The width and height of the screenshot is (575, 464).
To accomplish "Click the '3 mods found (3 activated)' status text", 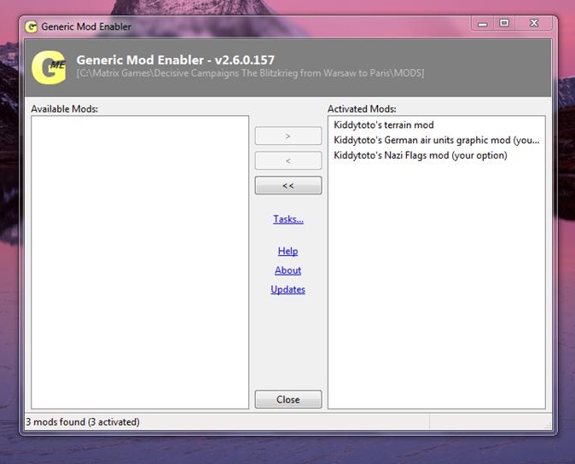I will (83, 422).
